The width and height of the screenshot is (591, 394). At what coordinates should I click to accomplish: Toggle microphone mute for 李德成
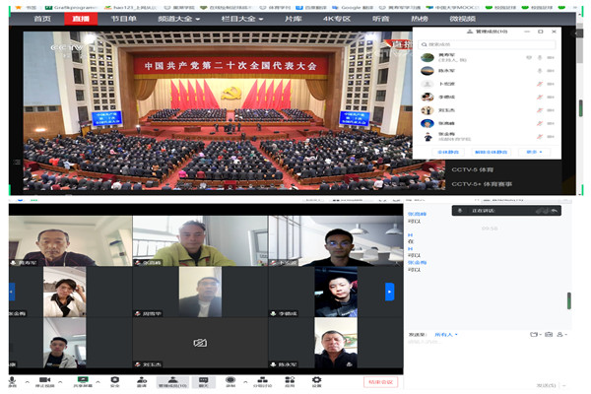click(540, 97)
